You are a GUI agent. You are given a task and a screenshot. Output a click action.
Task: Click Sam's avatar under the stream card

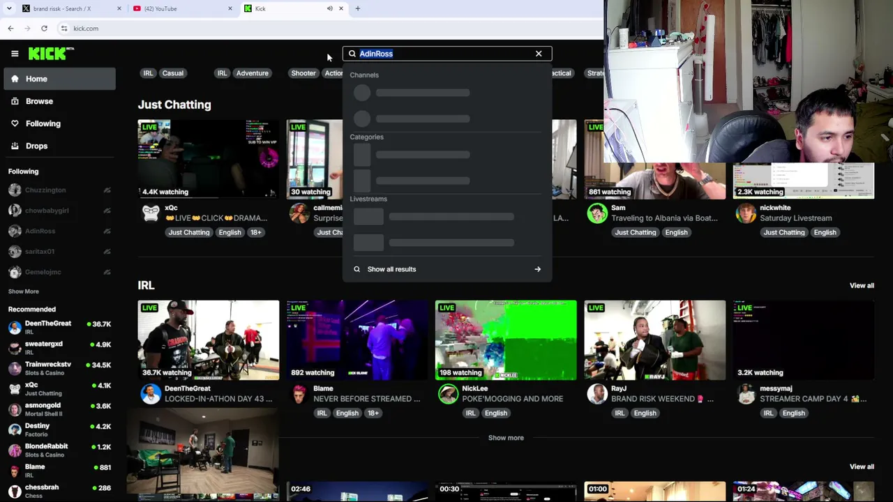(597, 213)
